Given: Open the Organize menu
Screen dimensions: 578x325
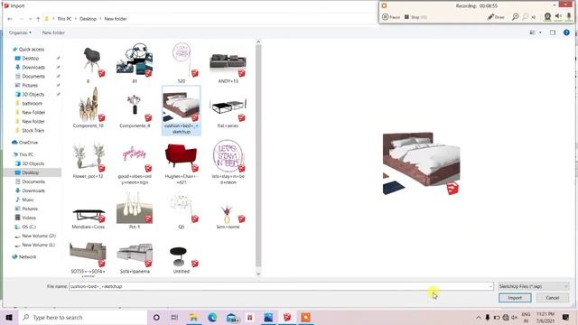Looking at the screenshot, I should [20, 32].
